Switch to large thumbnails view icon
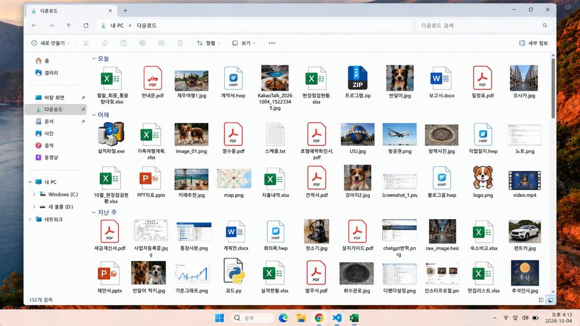The image size is (580, 326). pos(551,300)
